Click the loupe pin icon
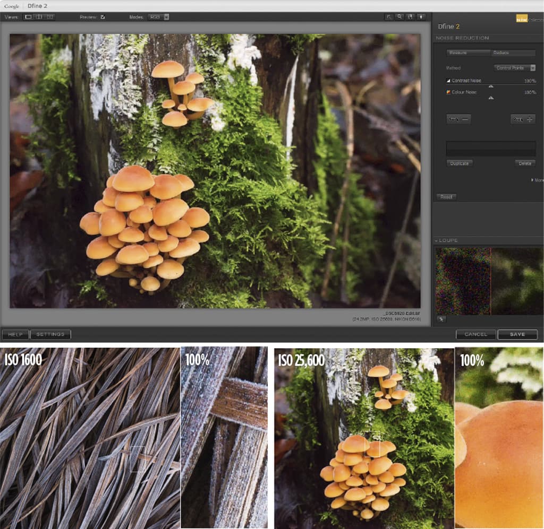Screen dimensions: 544x529 (441, 319)
